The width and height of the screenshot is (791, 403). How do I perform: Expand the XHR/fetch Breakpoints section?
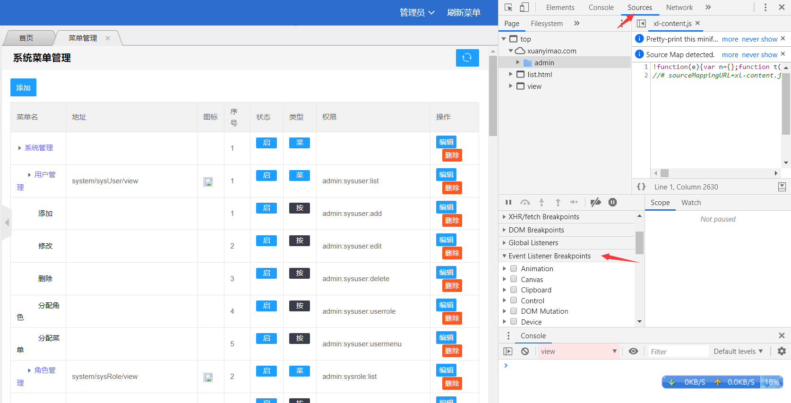[543, 217]
